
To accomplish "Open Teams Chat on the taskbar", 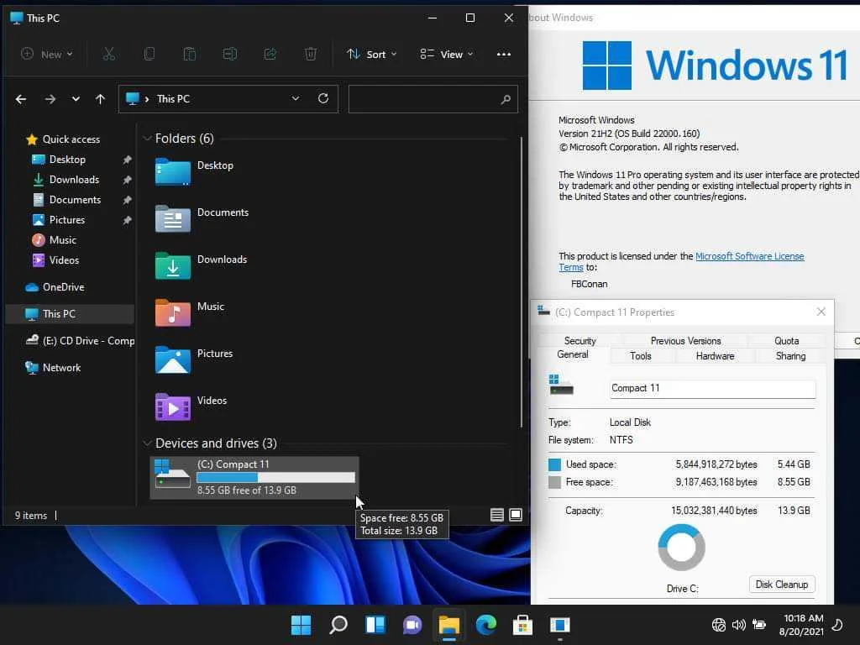I will [x=412, y=625].
